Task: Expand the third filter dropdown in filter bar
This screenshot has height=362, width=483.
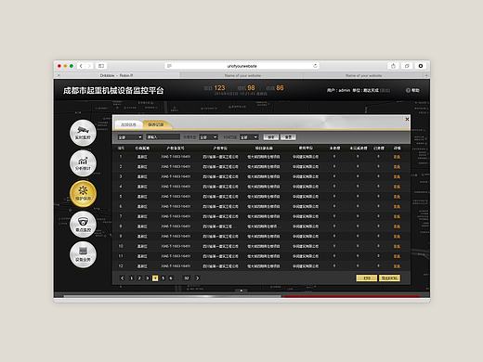Action: (x=249, y=137)
